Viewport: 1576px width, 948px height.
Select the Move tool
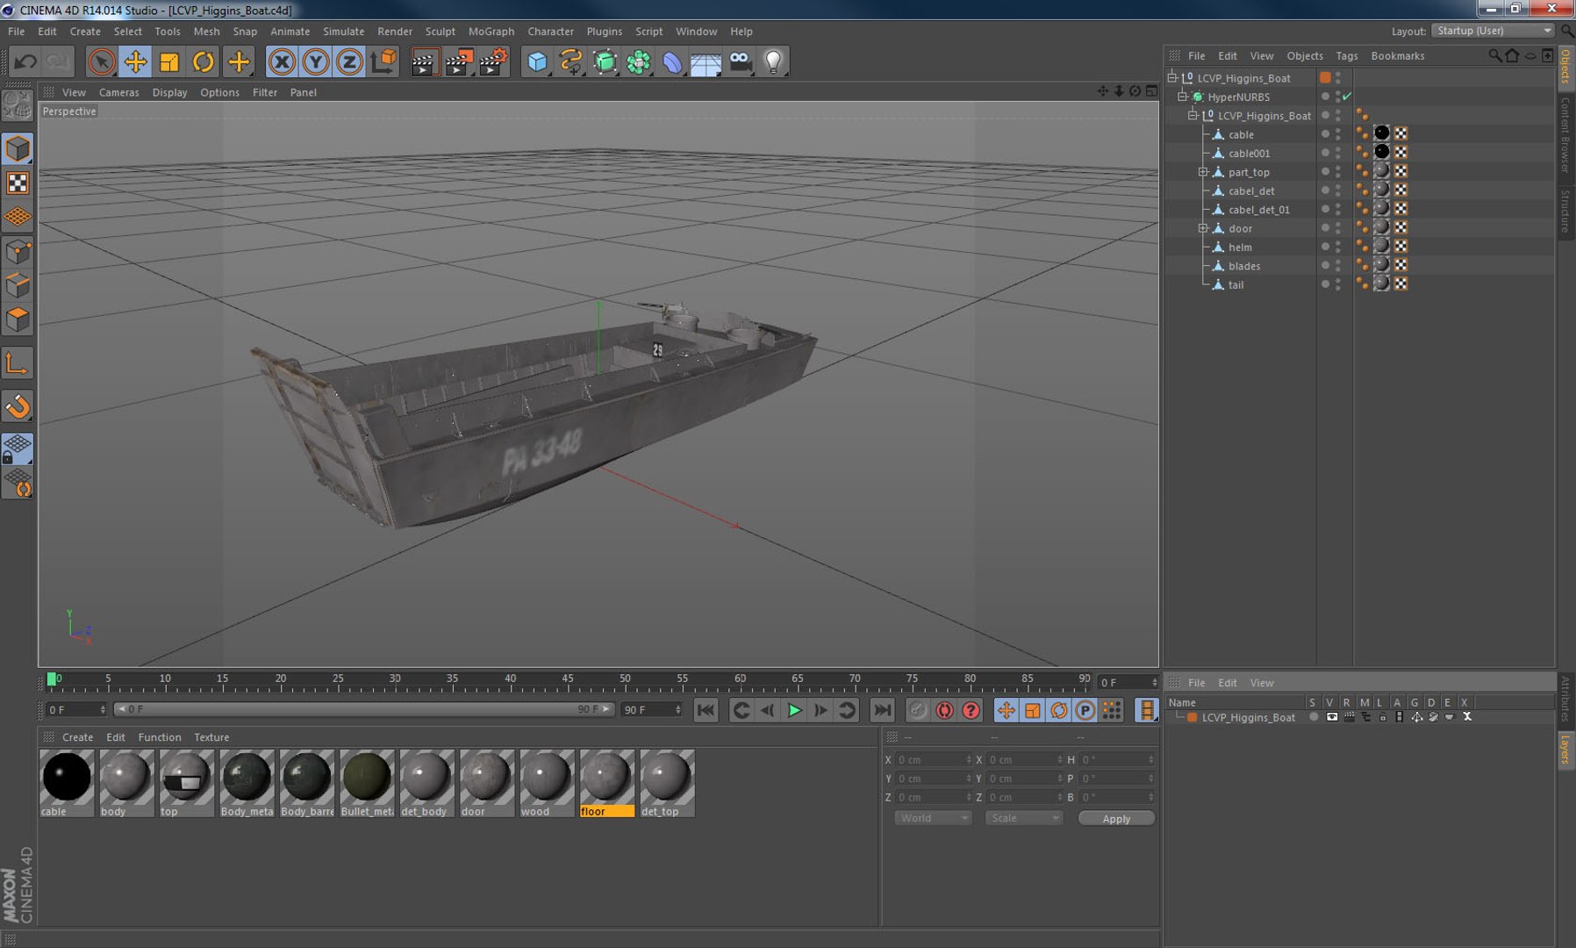[x=136, y=61]
